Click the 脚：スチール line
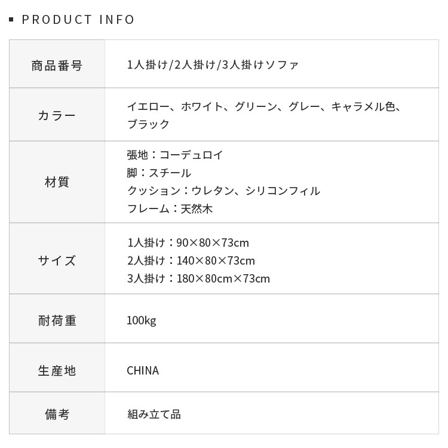 (159, 173)
